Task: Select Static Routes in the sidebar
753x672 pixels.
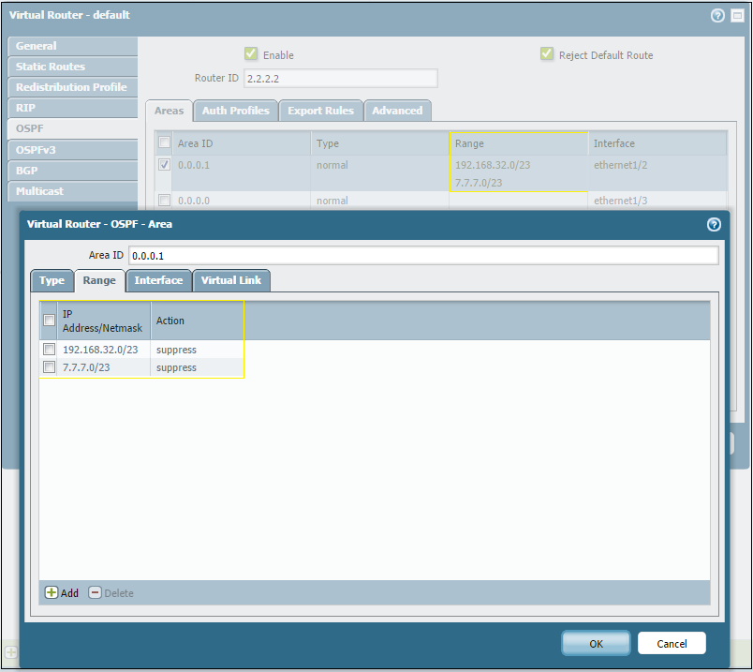Action: 51,67
